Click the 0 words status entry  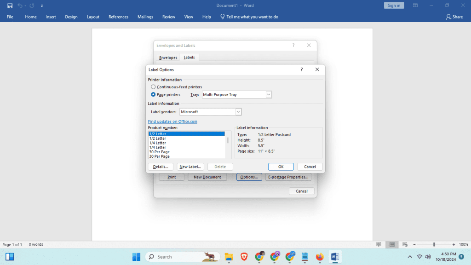coord(36,245)
